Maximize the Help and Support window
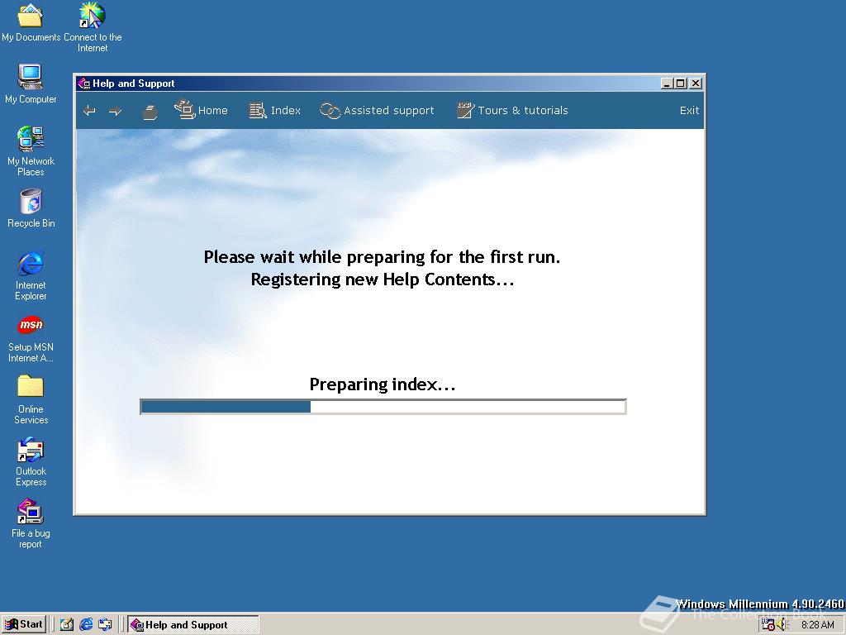 pos(681,84)
